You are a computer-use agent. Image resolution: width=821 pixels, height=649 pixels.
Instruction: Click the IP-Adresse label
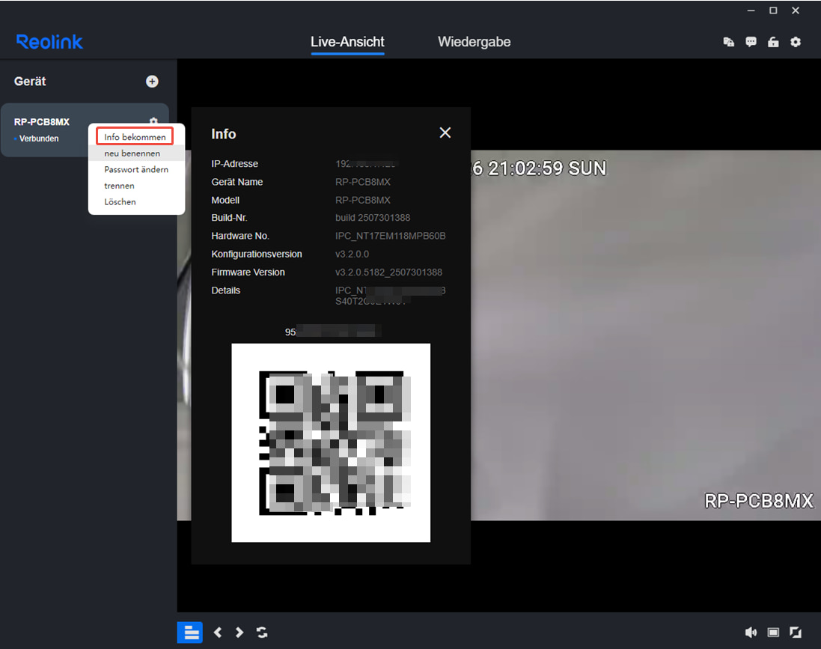point(234,163)
